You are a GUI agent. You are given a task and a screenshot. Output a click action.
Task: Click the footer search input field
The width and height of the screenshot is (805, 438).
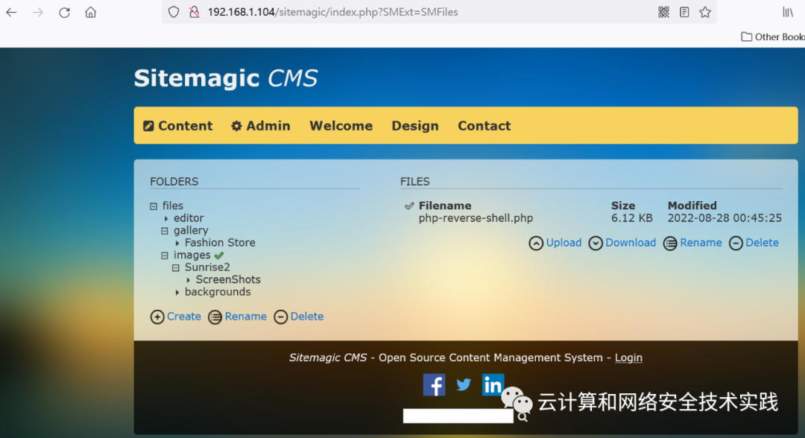click(458, 416)
